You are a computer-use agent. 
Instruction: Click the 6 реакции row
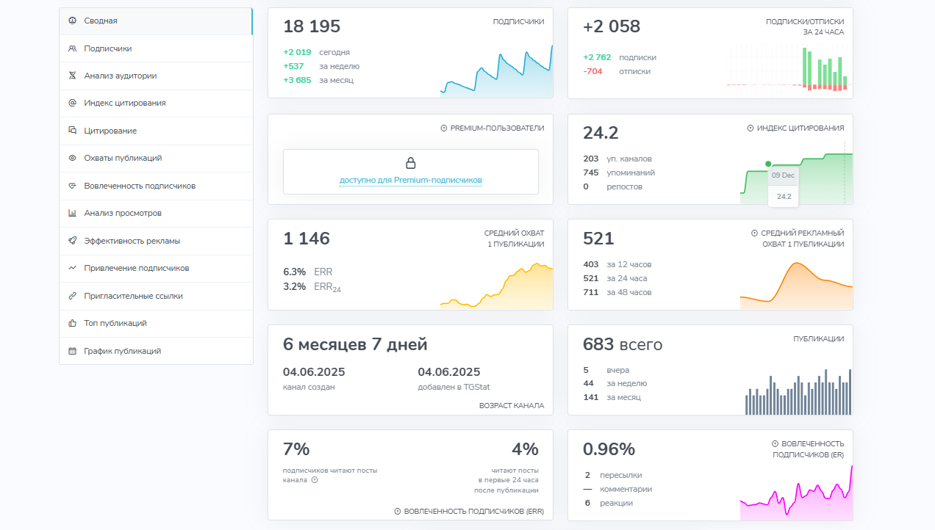609,503
